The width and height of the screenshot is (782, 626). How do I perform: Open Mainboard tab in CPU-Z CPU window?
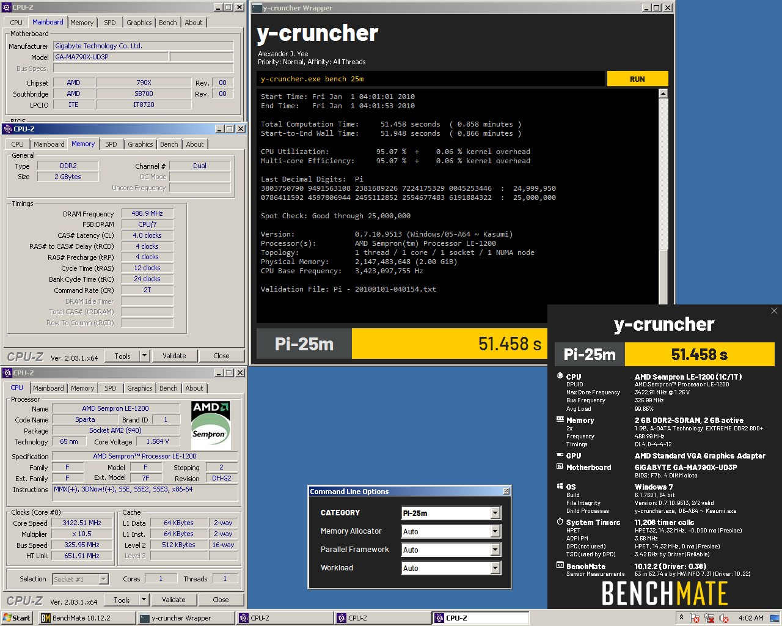(48, 388)
